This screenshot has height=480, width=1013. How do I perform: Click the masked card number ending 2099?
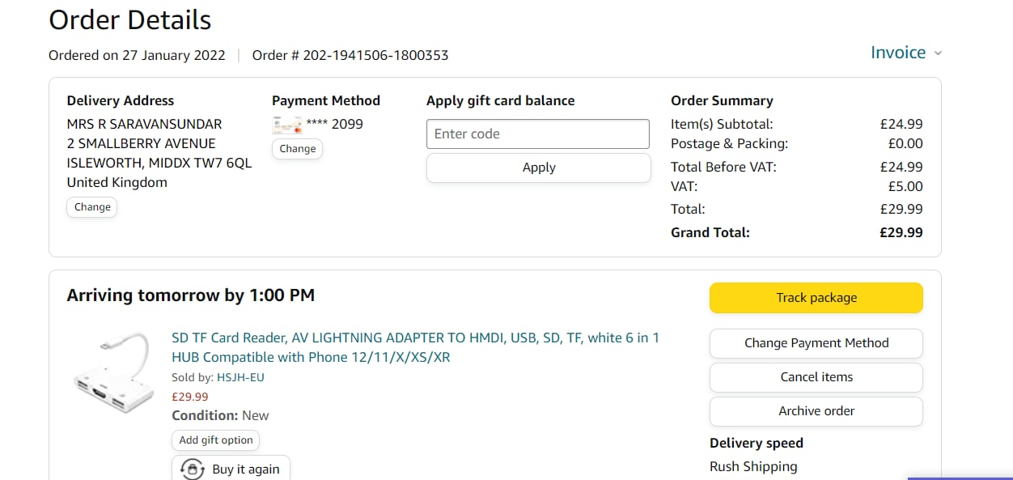(334, 125)
